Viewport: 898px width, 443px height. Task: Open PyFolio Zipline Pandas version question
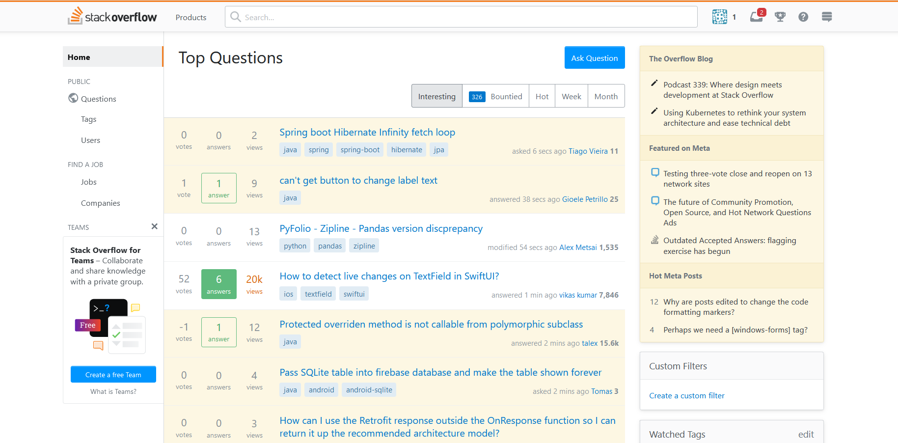coord(381,228)
